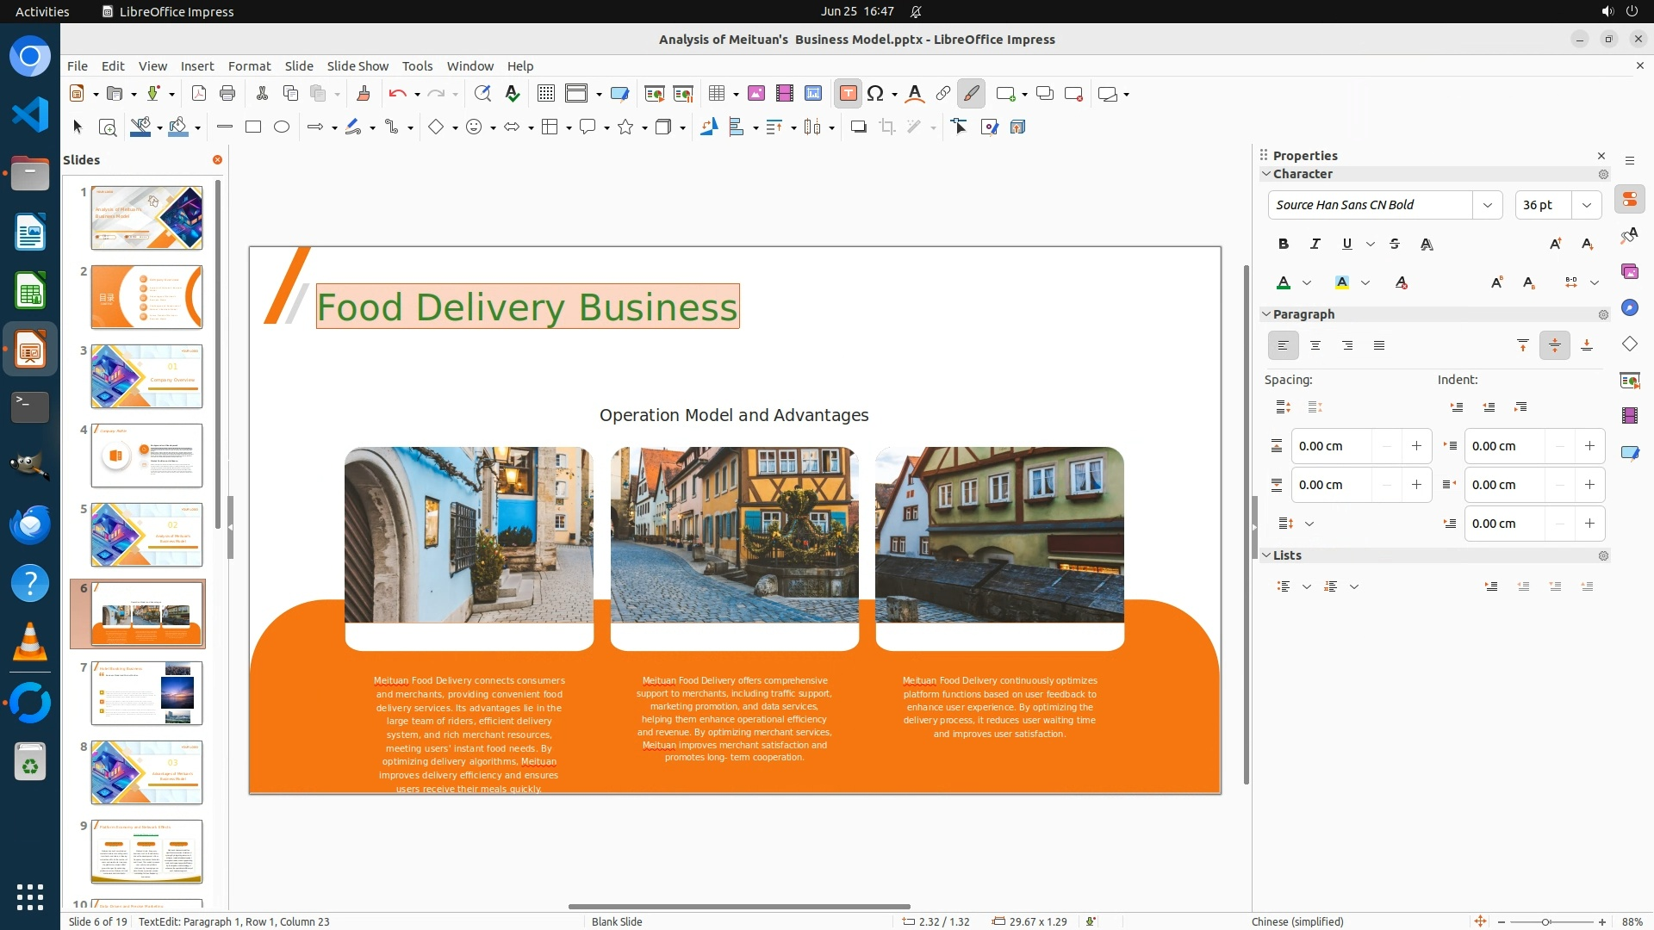
Task: Click the Strikethrough formatting icon
Action: 1395,245
